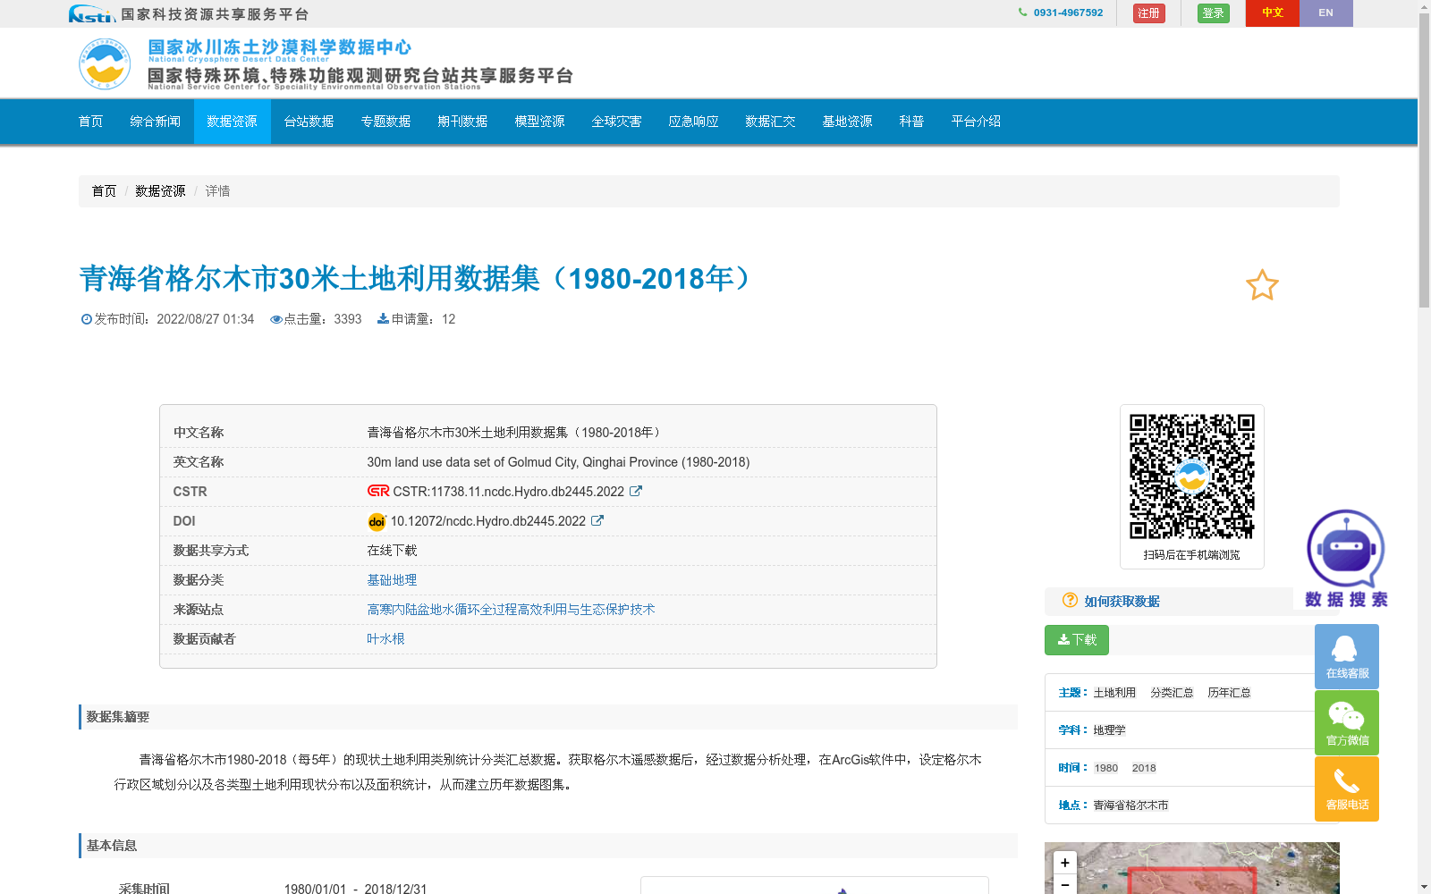The width and height of the screenshot is (1431, 894).
Task: Click the 数据集摘要 section header
Action: [x=548, y=717]
